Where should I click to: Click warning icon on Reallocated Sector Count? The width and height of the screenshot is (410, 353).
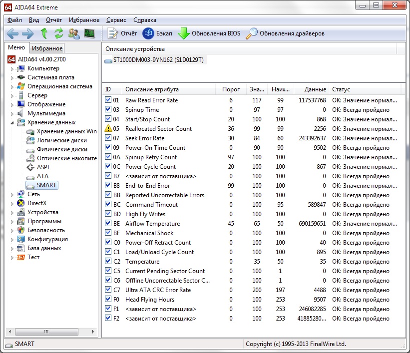[108, 128]
